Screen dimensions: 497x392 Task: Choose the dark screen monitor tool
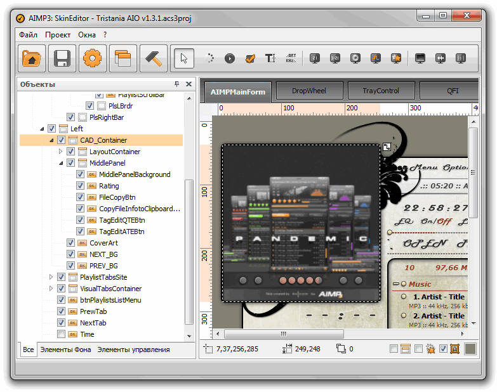point(420,58)
